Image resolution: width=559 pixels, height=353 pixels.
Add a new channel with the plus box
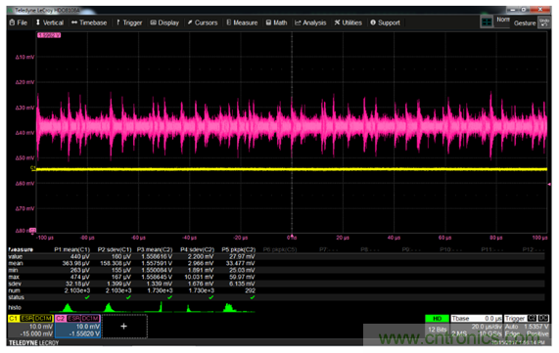click(x=123, y=326)
